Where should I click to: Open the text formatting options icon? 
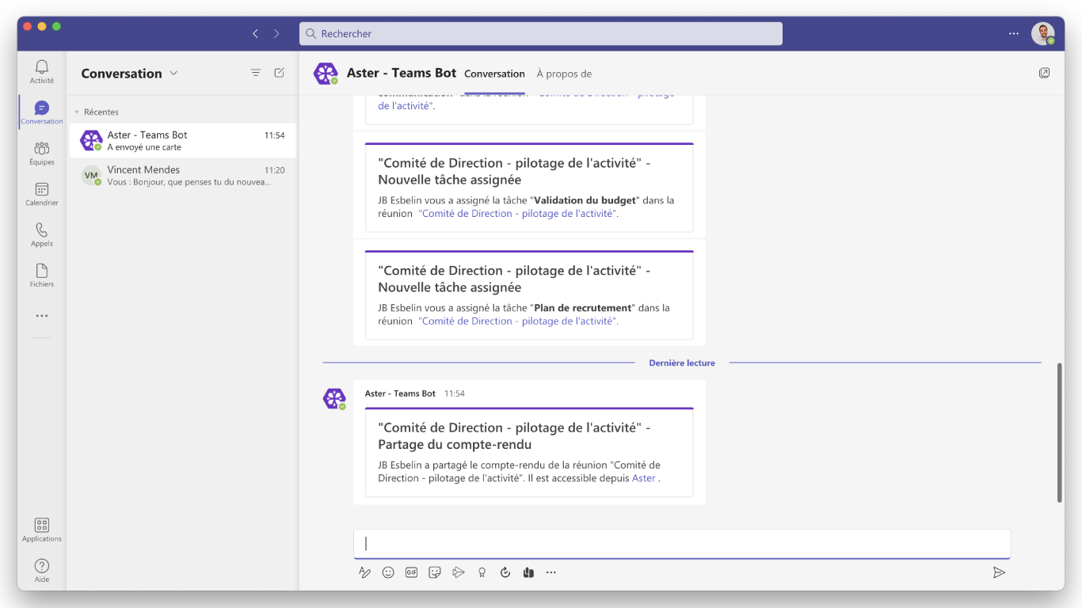coord(364,572)
